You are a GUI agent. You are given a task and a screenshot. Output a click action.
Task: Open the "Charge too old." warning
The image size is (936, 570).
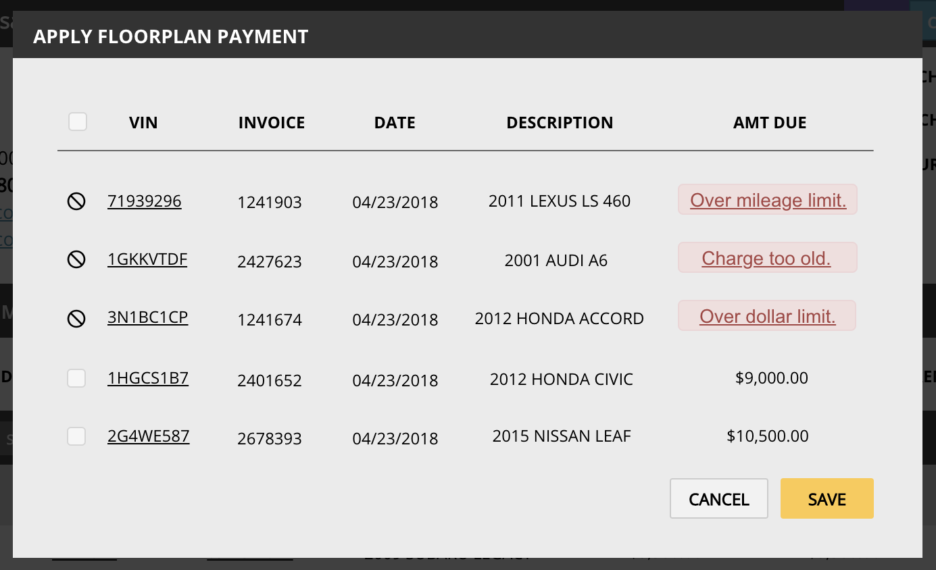tap(766, 258)
